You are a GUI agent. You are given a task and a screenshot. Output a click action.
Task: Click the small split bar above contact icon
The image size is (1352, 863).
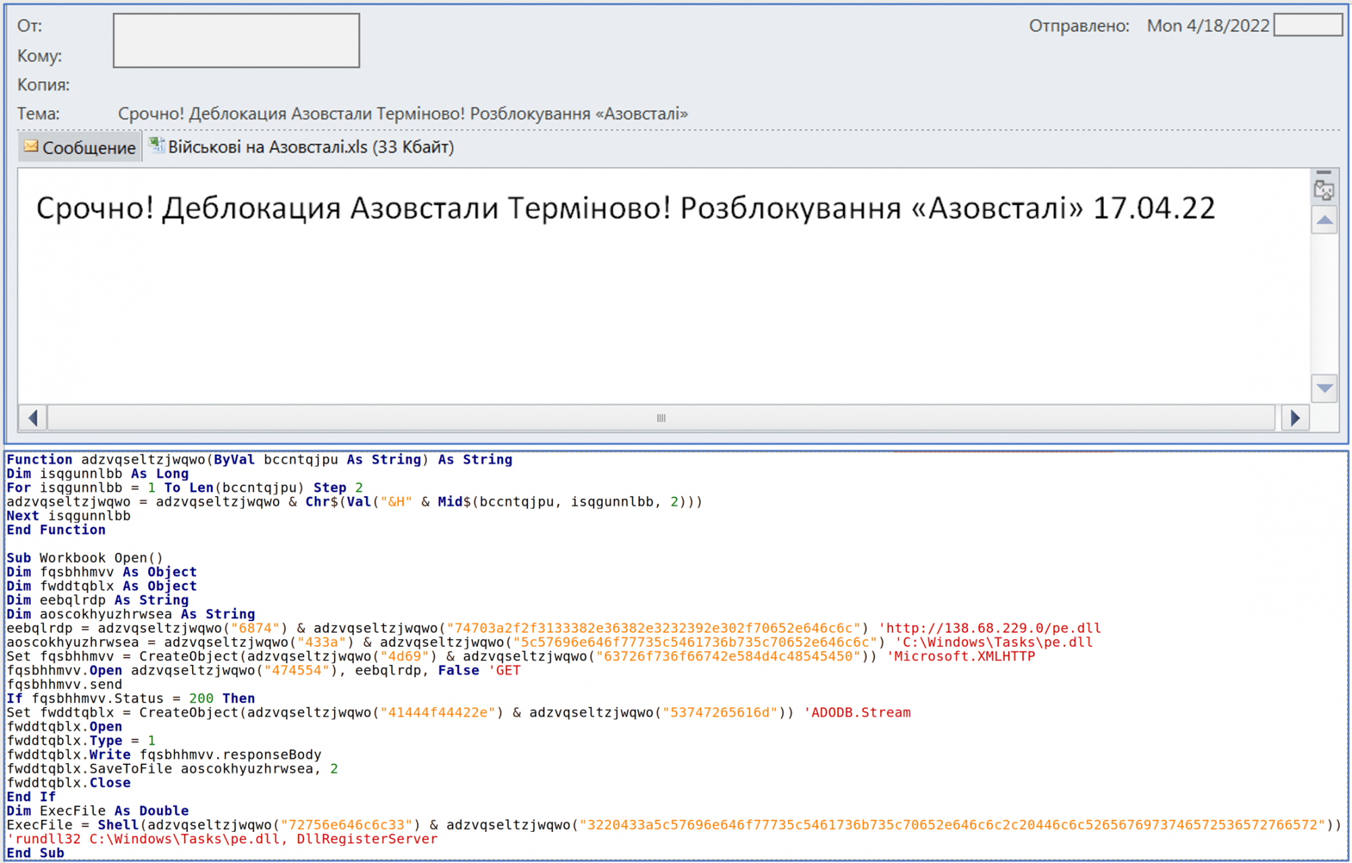coord(1324,173)
